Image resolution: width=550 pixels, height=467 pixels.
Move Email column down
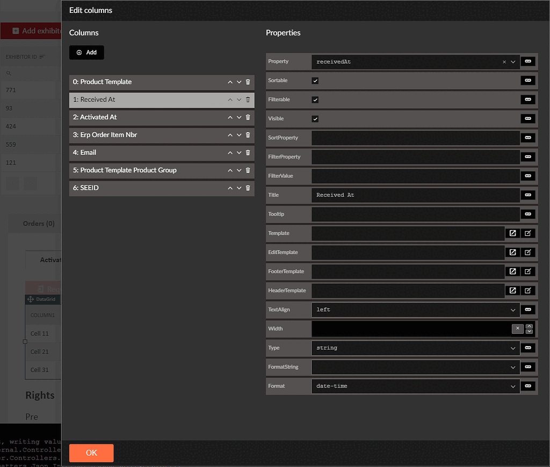click(239, 153)
